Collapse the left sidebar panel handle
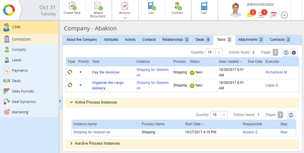This screenshot has height=153, width=304. click(60, 101)
